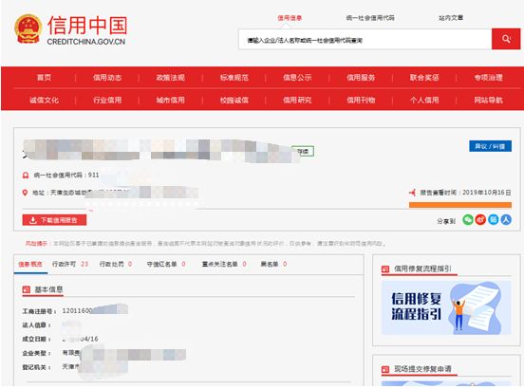Image resolution: width=524 pixels, height=389 pixels.
Task: Open the Credit China emblem logo
Action: click(x=28, y=28)
